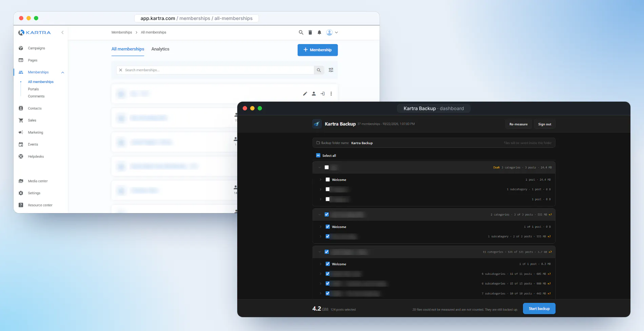Switch to the Analytics tab

pos(160,49)
